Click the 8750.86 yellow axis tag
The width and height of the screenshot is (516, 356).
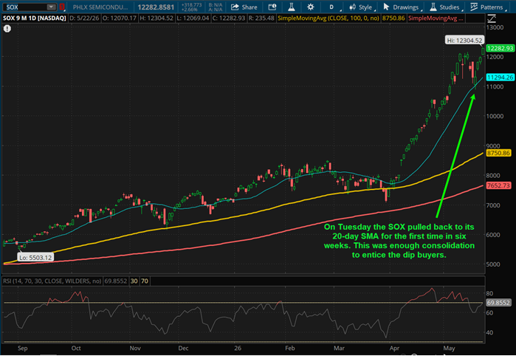498,153
